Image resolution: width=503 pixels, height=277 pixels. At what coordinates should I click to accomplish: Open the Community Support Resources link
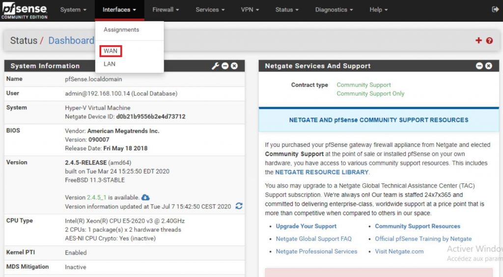click(x=418, y=226)
